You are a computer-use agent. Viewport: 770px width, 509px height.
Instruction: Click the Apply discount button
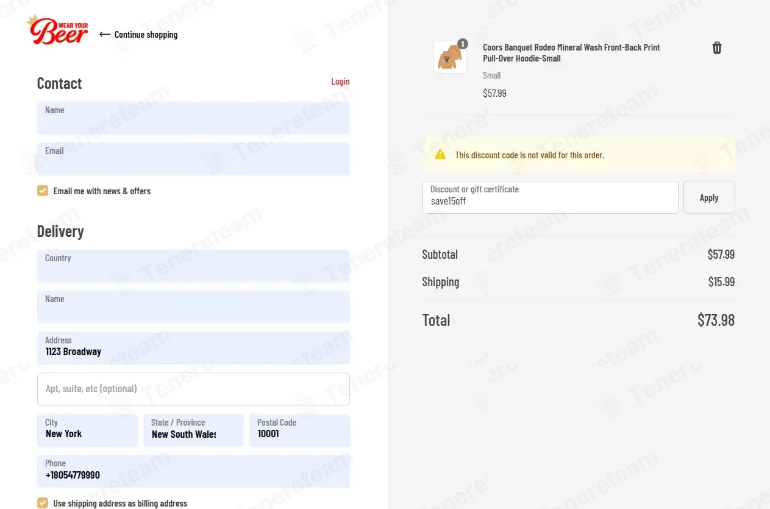point(709,197)
